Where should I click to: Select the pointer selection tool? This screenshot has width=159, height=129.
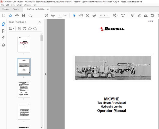point(74,15)
